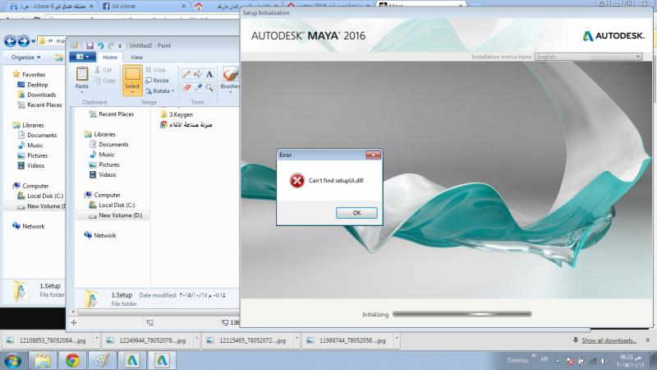Click the Paste clipboard icon in Paint

click(x=82, y=74)
